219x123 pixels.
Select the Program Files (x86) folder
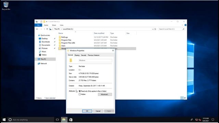click(68, 43)
